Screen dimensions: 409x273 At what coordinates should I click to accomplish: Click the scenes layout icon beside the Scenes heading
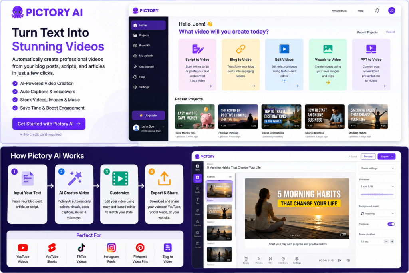pos(230,177)
